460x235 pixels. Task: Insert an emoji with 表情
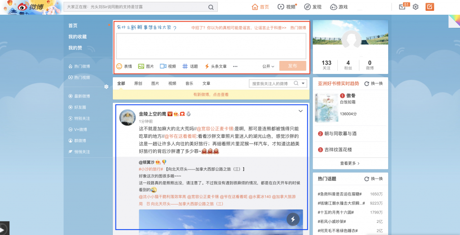point(124,66)
